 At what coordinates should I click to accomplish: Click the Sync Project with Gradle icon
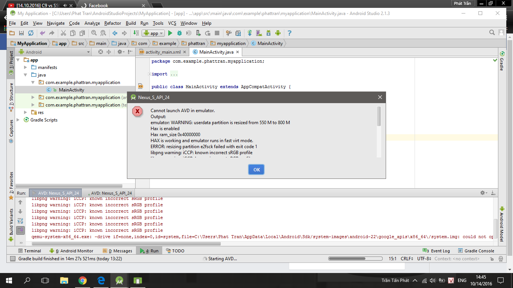(249, 33)
